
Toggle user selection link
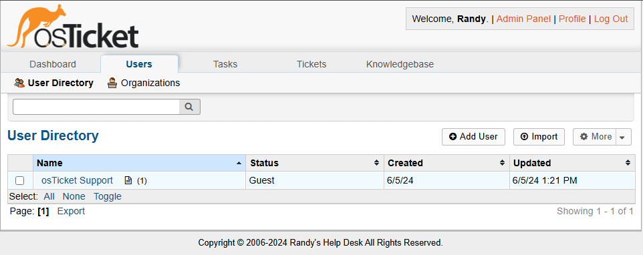[108, 196]
